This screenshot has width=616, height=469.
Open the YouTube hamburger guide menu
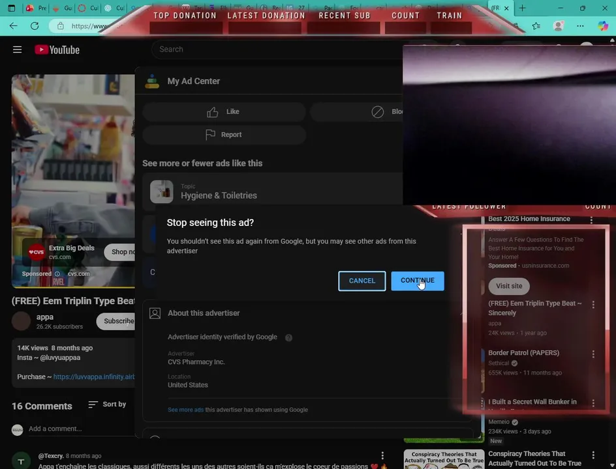tap(17, 50)
